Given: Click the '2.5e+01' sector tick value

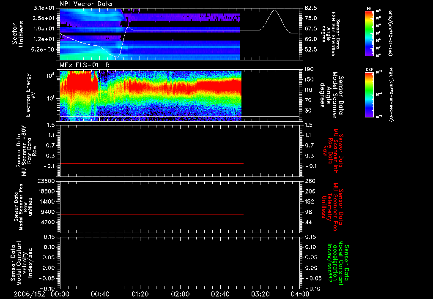Looking at the screenshot, I should pos(44,18).
